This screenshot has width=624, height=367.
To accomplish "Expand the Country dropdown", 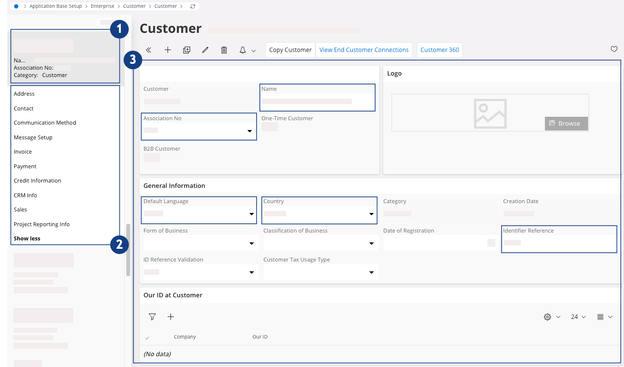I will tap(371, 214).
